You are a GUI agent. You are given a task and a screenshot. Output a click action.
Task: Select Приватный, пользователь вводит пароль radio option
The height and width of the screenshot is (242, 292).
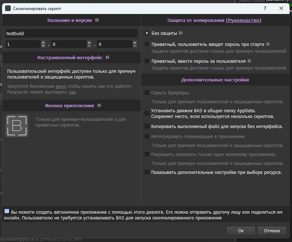tap(147, 44)
